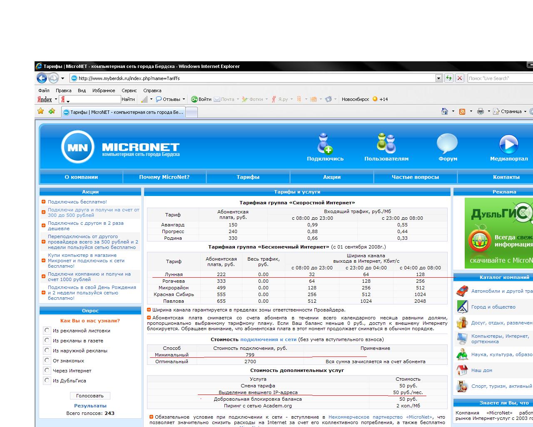Open the Справка menu
533x427 pixels.
click(152, 90)
